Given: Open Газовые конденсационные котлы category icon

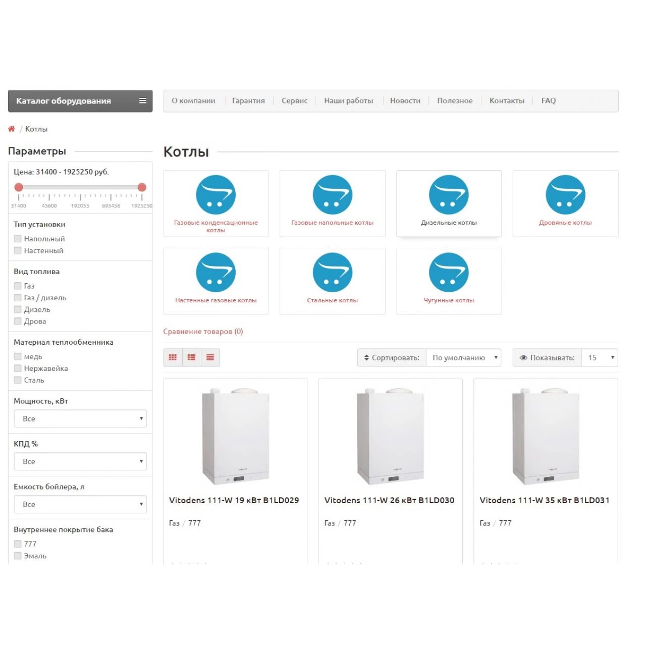Looking at the screenshot, I should point(216,195).
